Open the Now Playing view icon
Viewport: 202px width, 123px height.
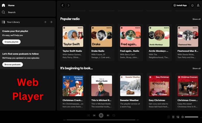[169, 117]
